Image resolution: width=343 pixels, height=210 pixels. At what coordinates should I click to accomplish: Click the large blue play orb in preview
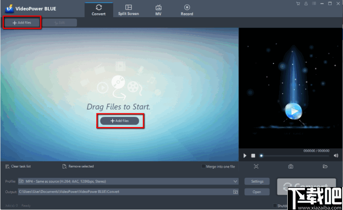point(293,111)
